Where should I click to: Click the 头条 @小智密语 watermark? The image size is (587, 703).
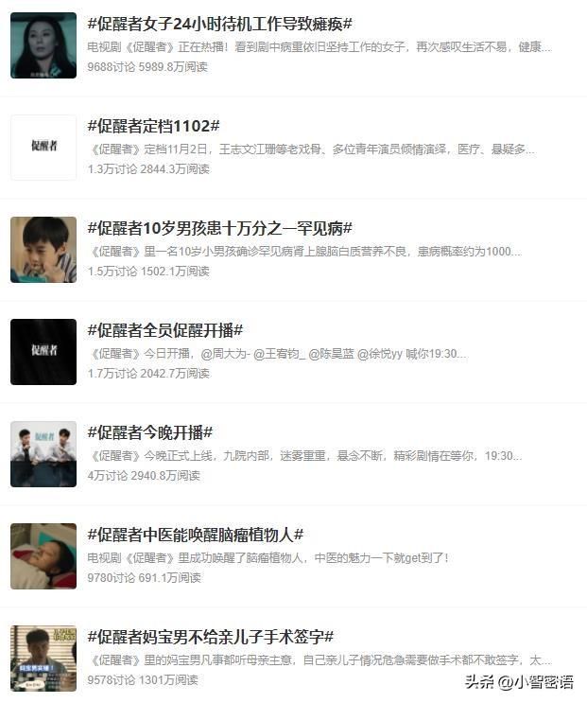tap(519, 682)
